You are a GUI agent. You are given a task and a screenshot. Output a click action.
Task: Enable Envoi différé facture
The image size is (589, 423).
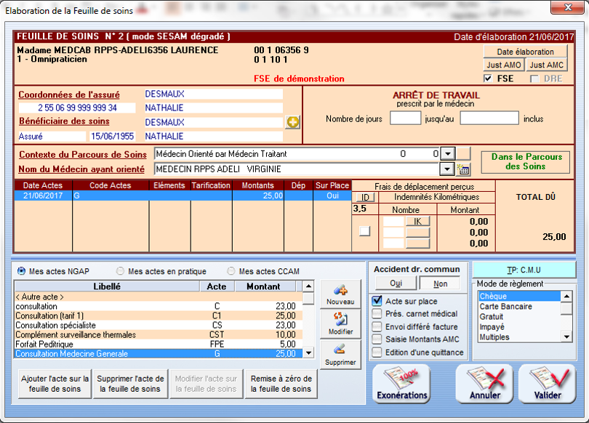click(377, 326)
